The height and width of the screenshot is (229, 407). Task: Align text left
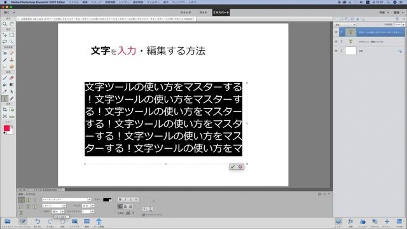point(120,206)
